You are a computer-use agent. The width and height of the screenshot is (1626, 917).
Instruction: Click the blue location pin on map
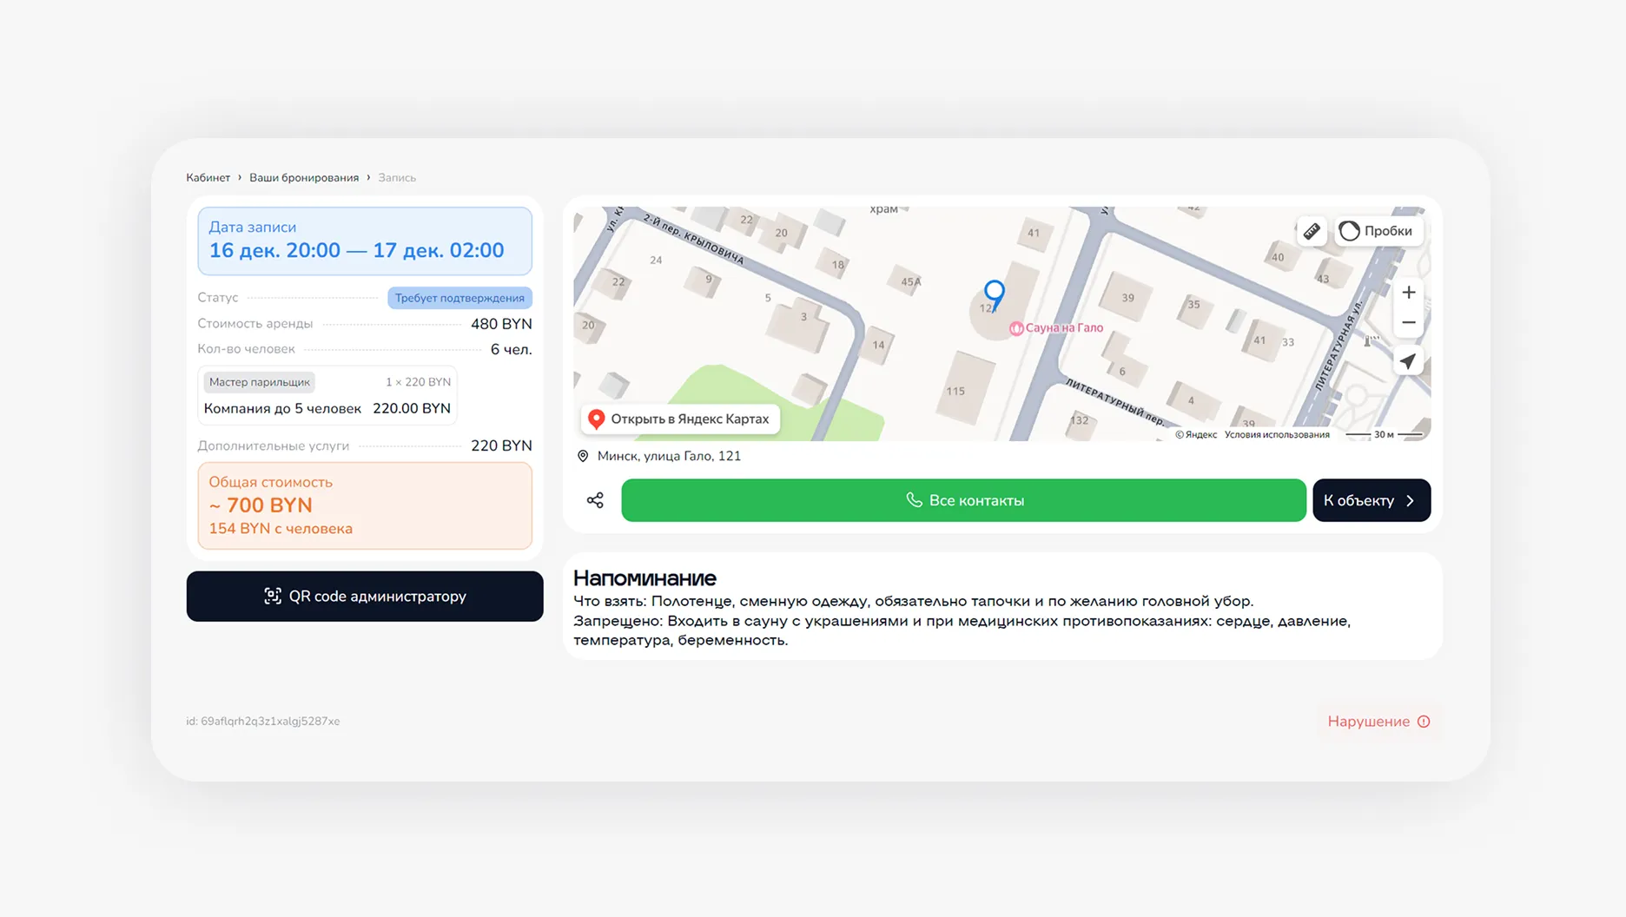[x=994, y=293]
